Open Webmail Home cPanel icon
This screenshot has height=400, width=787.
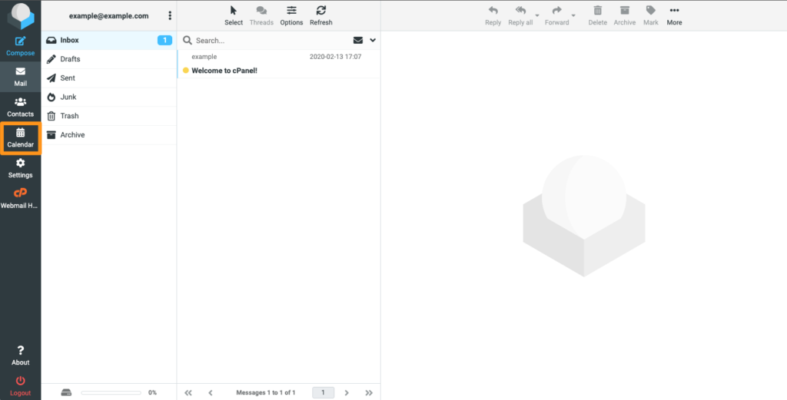pyautogui.click(x=20, y=198)
